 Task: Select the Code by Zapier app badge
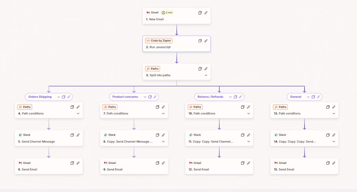tap(159, 41)
